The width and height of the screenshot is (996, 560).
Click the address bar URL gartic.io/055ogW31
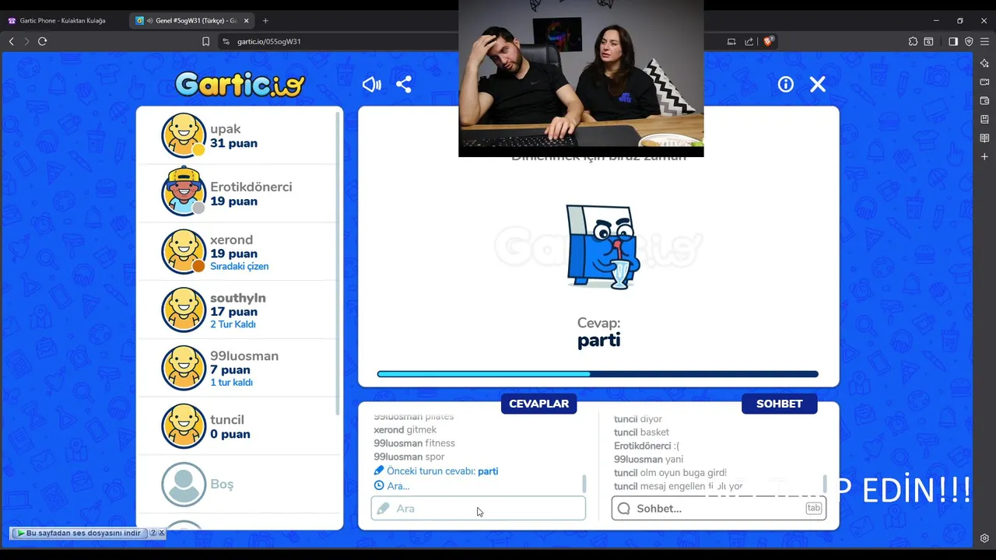click(268, 41)
